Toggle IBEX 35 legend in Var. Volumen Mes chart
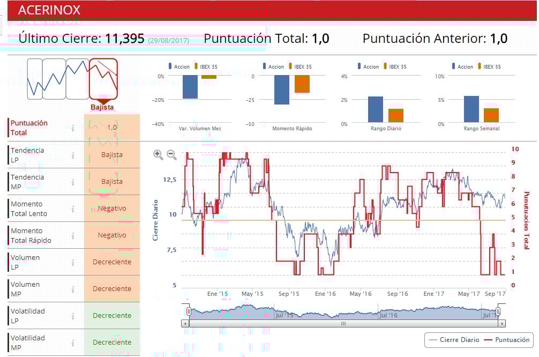The height and width of the screenshot is (357, 539). 206,66
